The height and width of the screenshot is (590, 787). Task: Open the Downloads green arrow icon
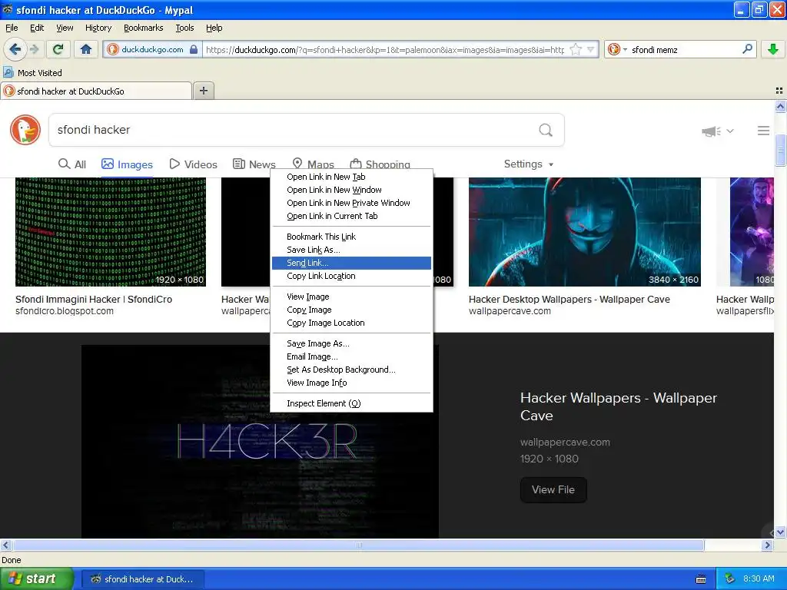click(x=773, y=49)
